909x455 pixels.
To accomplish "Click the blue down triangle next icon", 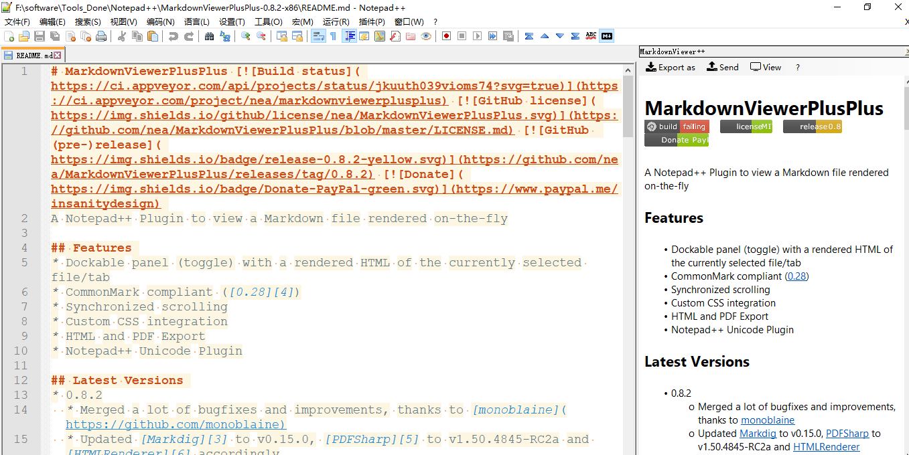I will (560, 36).
